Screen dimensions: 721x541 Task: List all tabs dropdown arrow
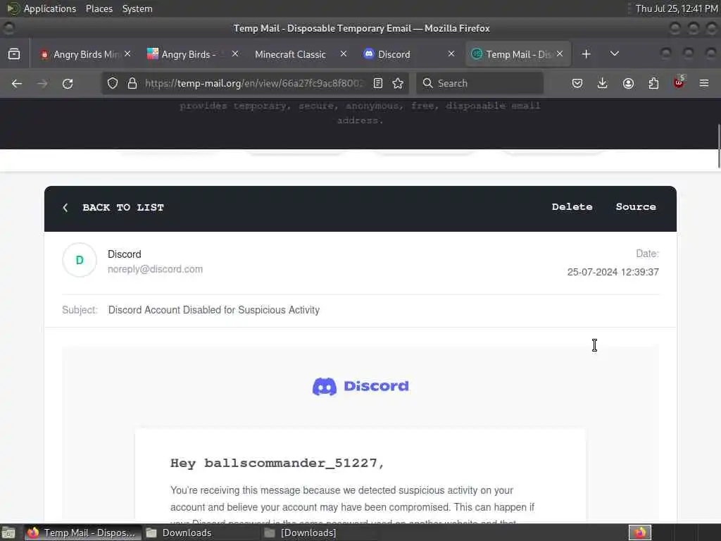(x=614, y=54)
